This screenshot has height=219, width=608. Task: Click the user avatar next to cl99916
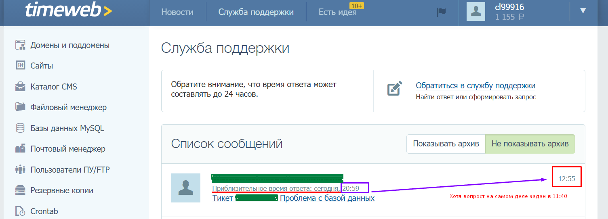click(x=475, y=12)
